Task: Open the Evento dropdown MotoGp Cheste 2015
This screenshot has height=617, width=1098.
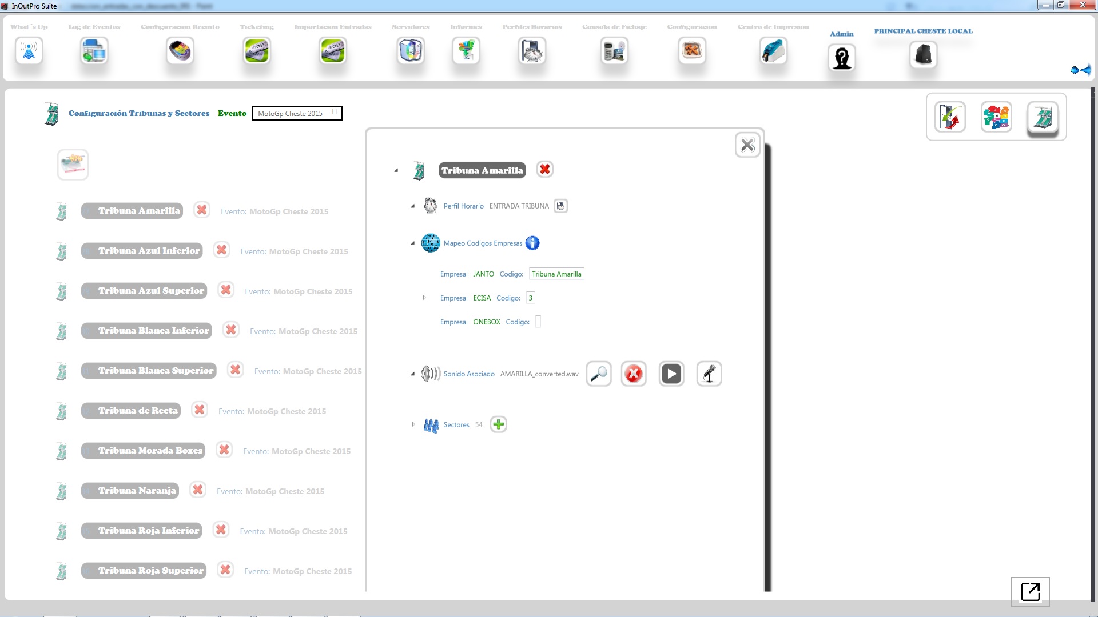Action: click(297, 113)
